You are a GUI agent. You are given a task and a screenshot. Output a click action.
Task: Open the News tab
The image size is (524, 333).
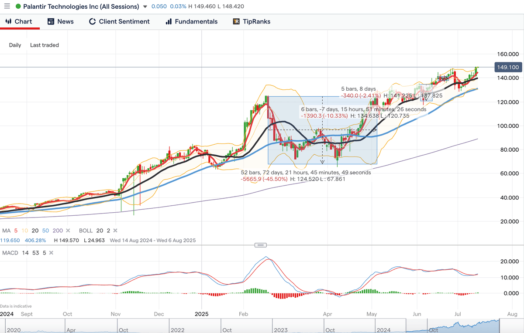[60, 21]
